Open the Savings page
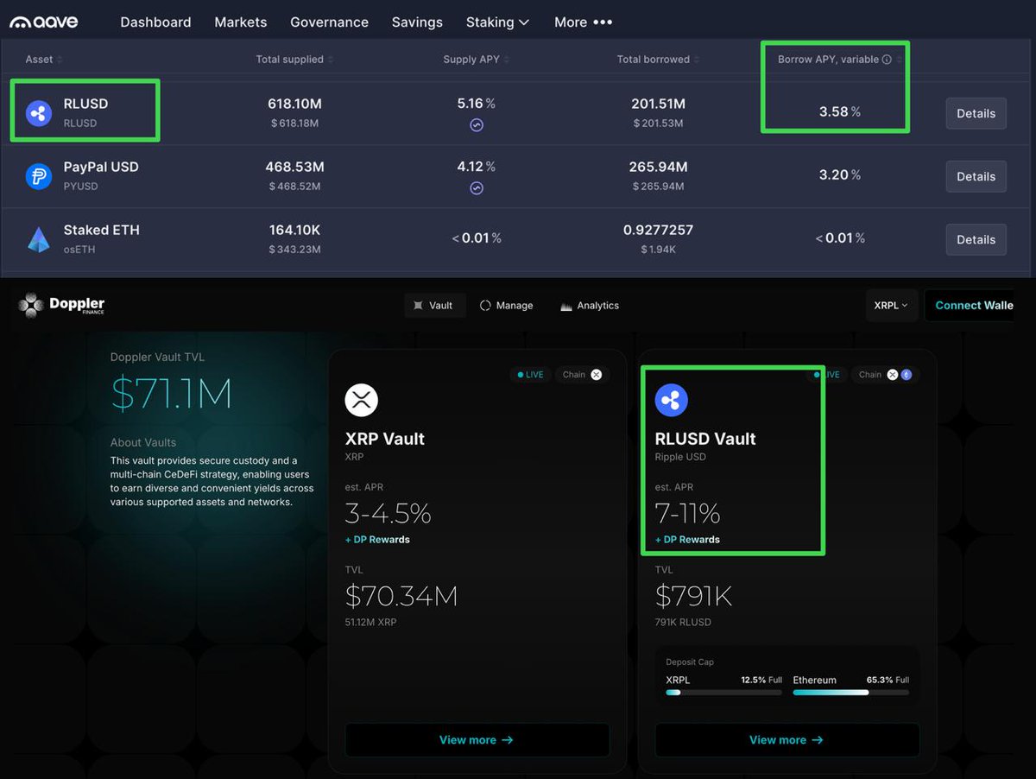 click(417, 22)
